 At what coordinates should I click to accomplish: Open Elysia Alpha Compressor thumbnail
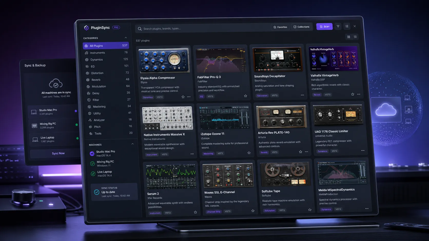(x=164, y=61)
